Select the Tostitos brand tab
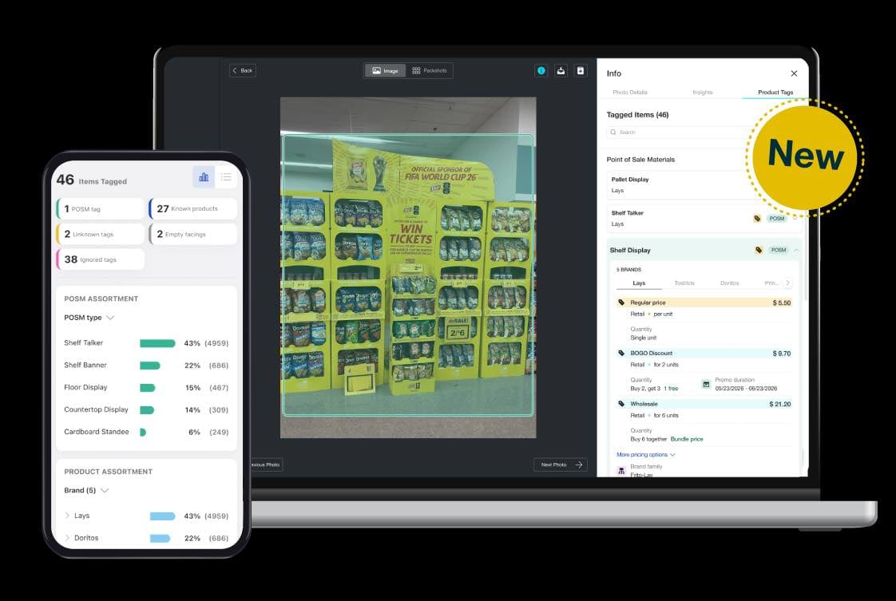The height and width of the screenshot is (601, 896). tap(684, 283)
